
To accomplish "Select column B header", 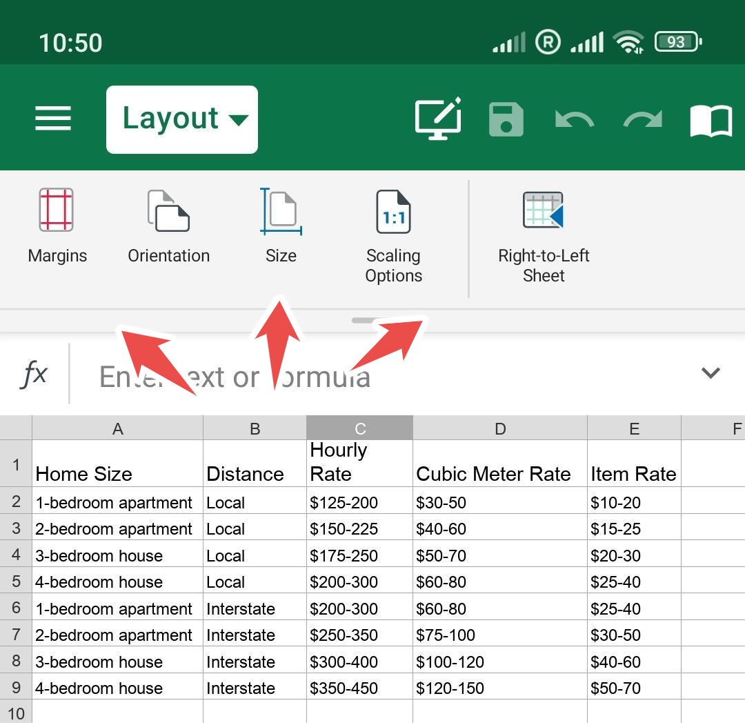I will point(255,428).
